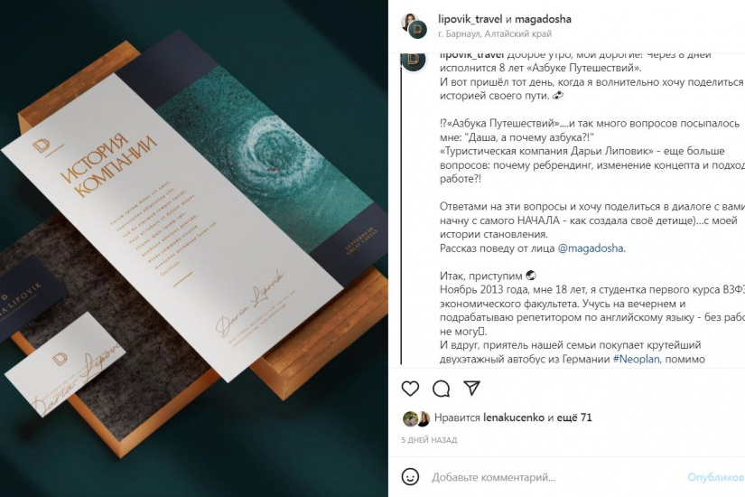Open location г. Барнаул, Алтайский край
745x497 pixels.
[x=495, y=33]
